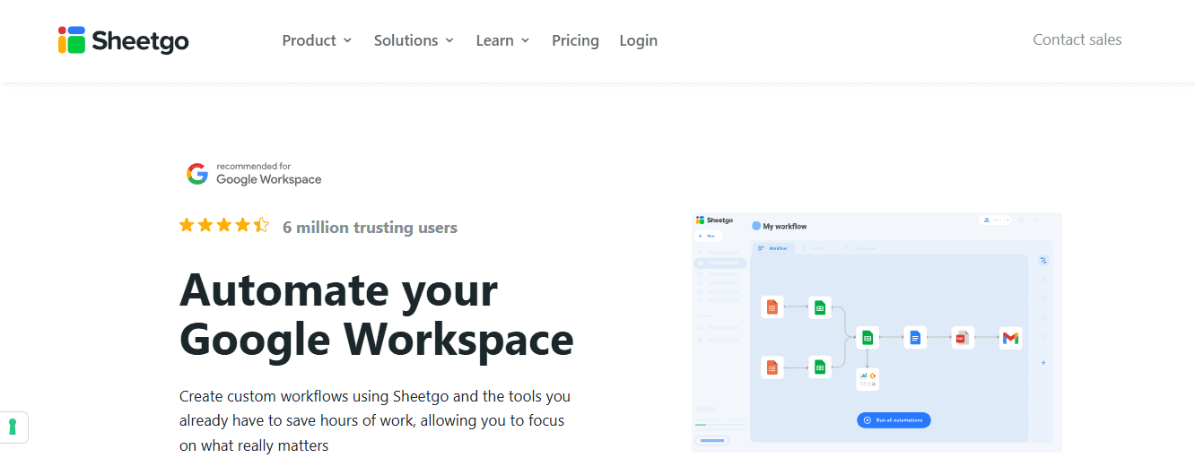
Task: Click the Sheetgo logo inside the illustration
Action: pos(715,220)
